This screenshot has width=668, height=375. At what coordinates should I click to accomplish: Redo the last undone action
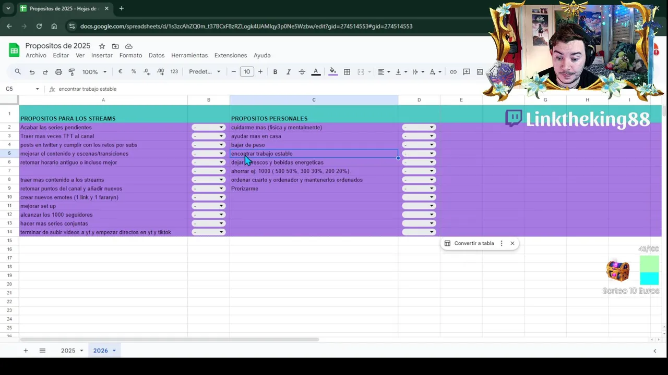pos(45,72)
